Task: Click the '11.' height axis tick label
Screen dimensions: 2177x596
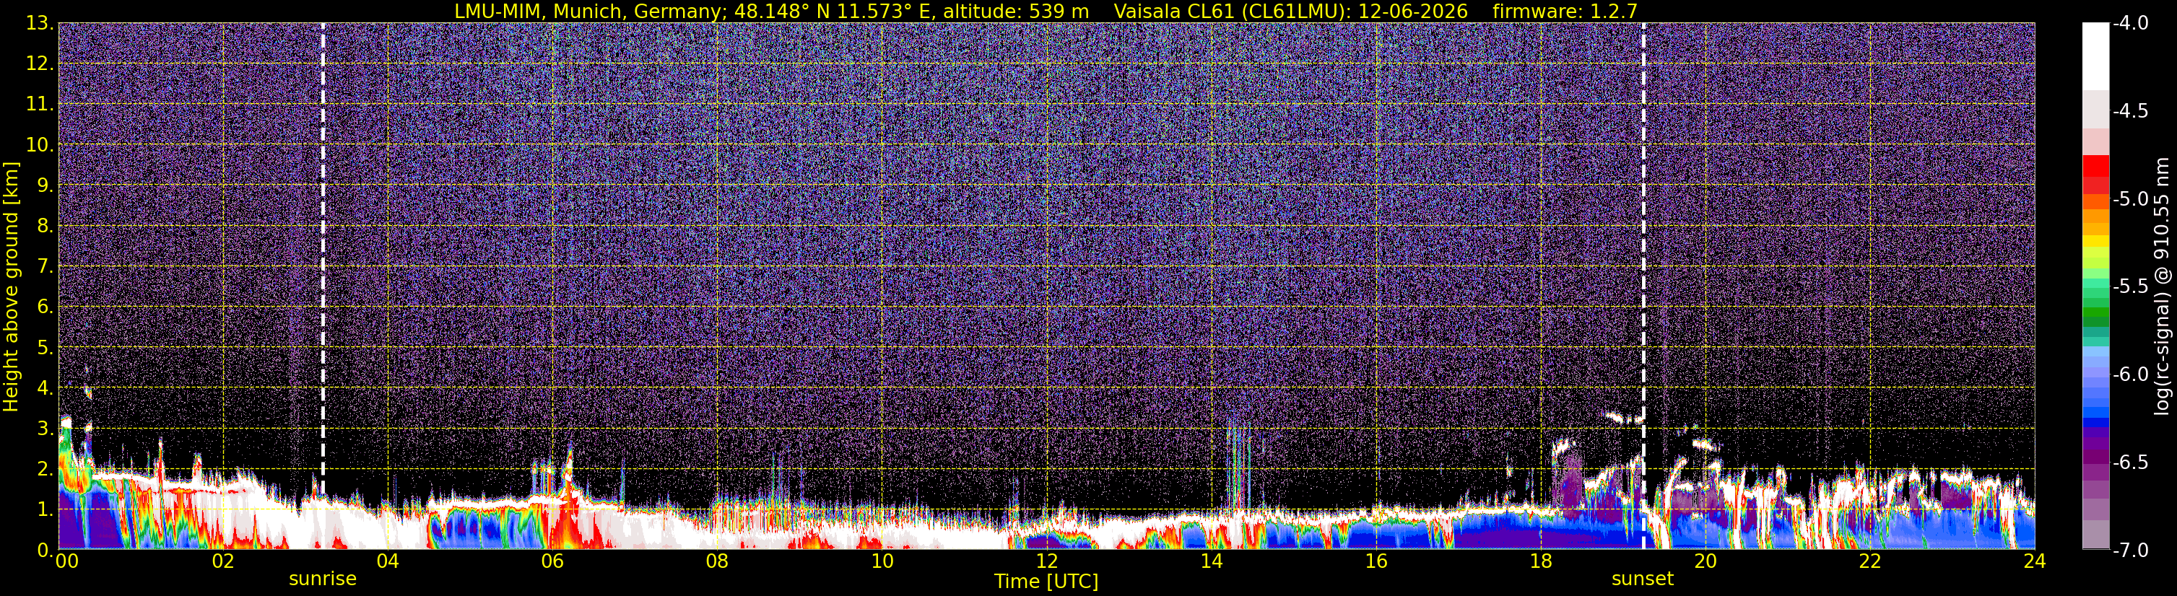Action: pos(39,104)
